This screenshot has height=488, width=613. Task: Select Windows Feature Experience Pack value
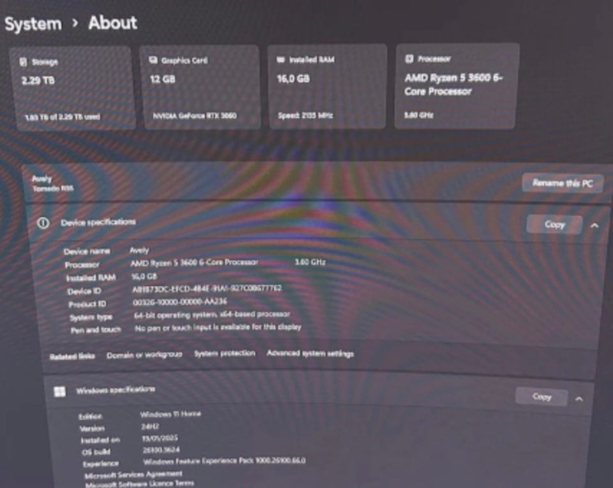coord(224,461)
